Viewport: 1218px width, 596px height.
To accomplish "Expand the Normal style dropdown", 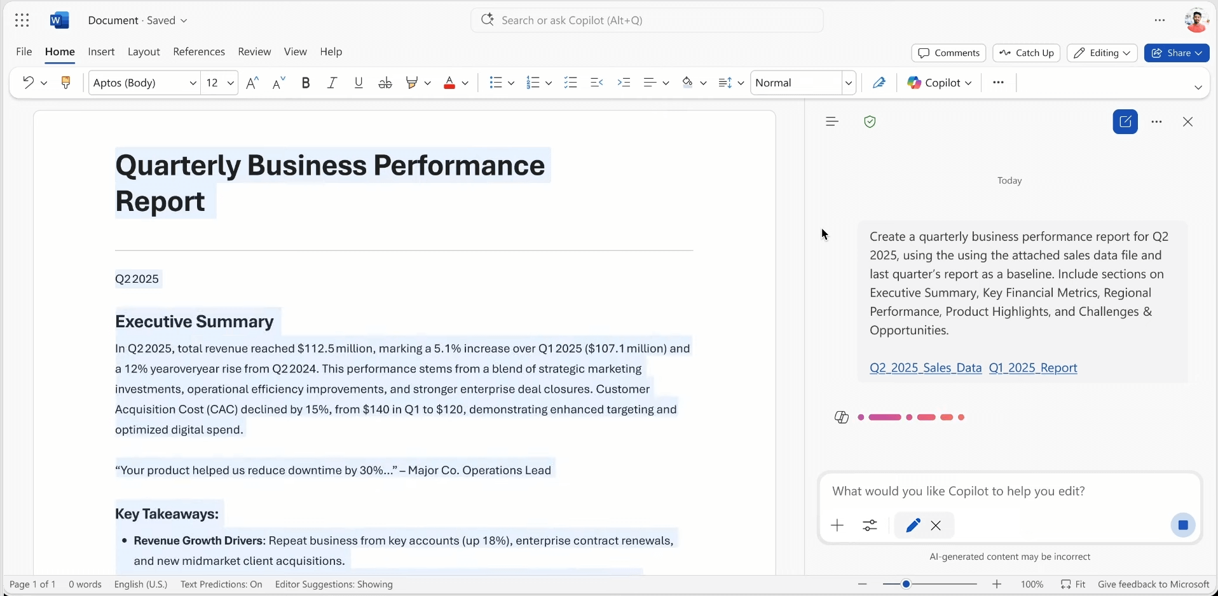I will [849, 83].
